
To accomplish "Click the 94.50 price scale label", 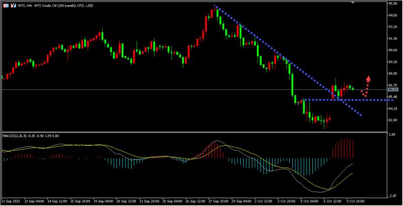I will pyautogui.click(x=393, y=16).
